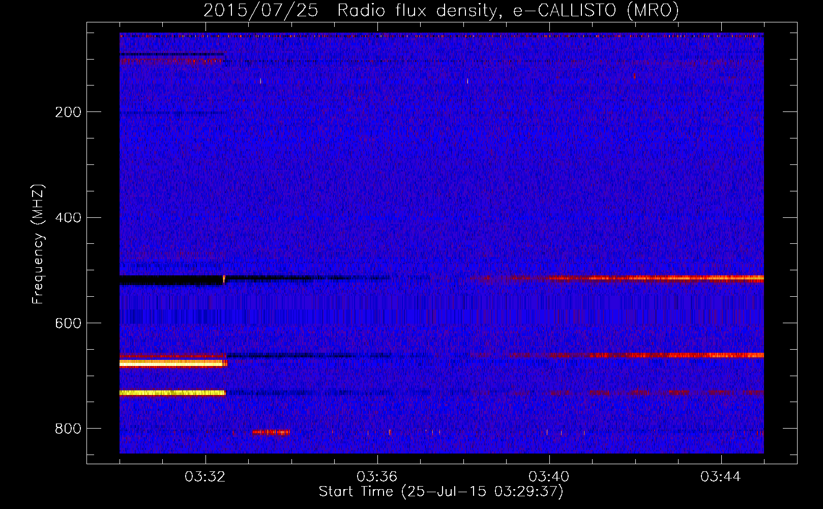Viewport: 823px width, 509px height.
Task: Click the 600 frequency tick label
Action: (x=68, y=323)
